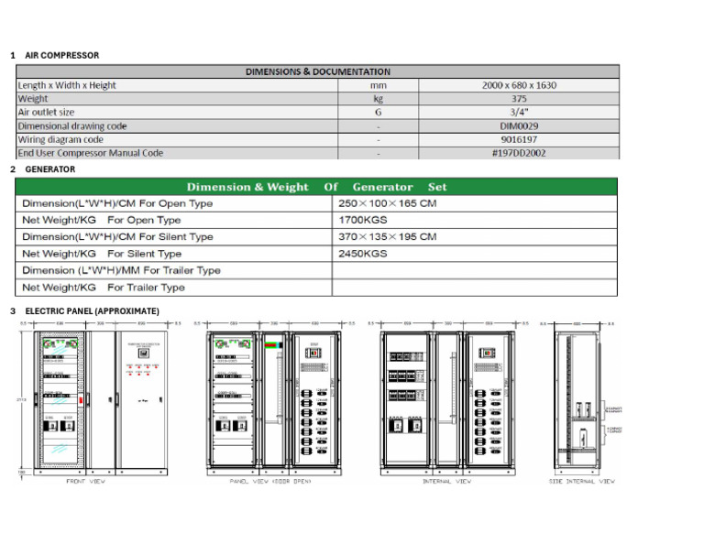Click empty value cell for Trailer Type dimension
The width and height of the screenshot is (704, 544).
pos(475,270)
